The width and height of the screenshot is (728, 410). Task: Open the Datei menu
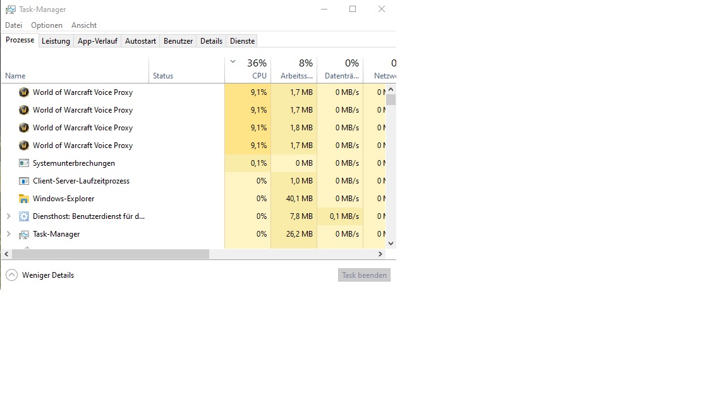coord(13,25)
